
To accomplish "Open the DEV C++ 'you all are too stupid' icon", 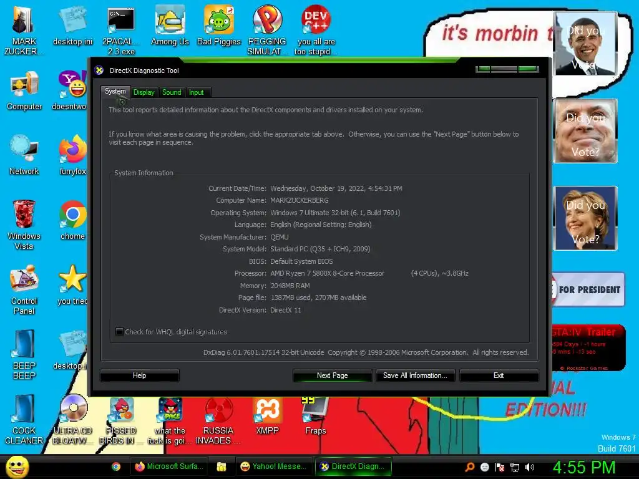I will coord(316,31).
